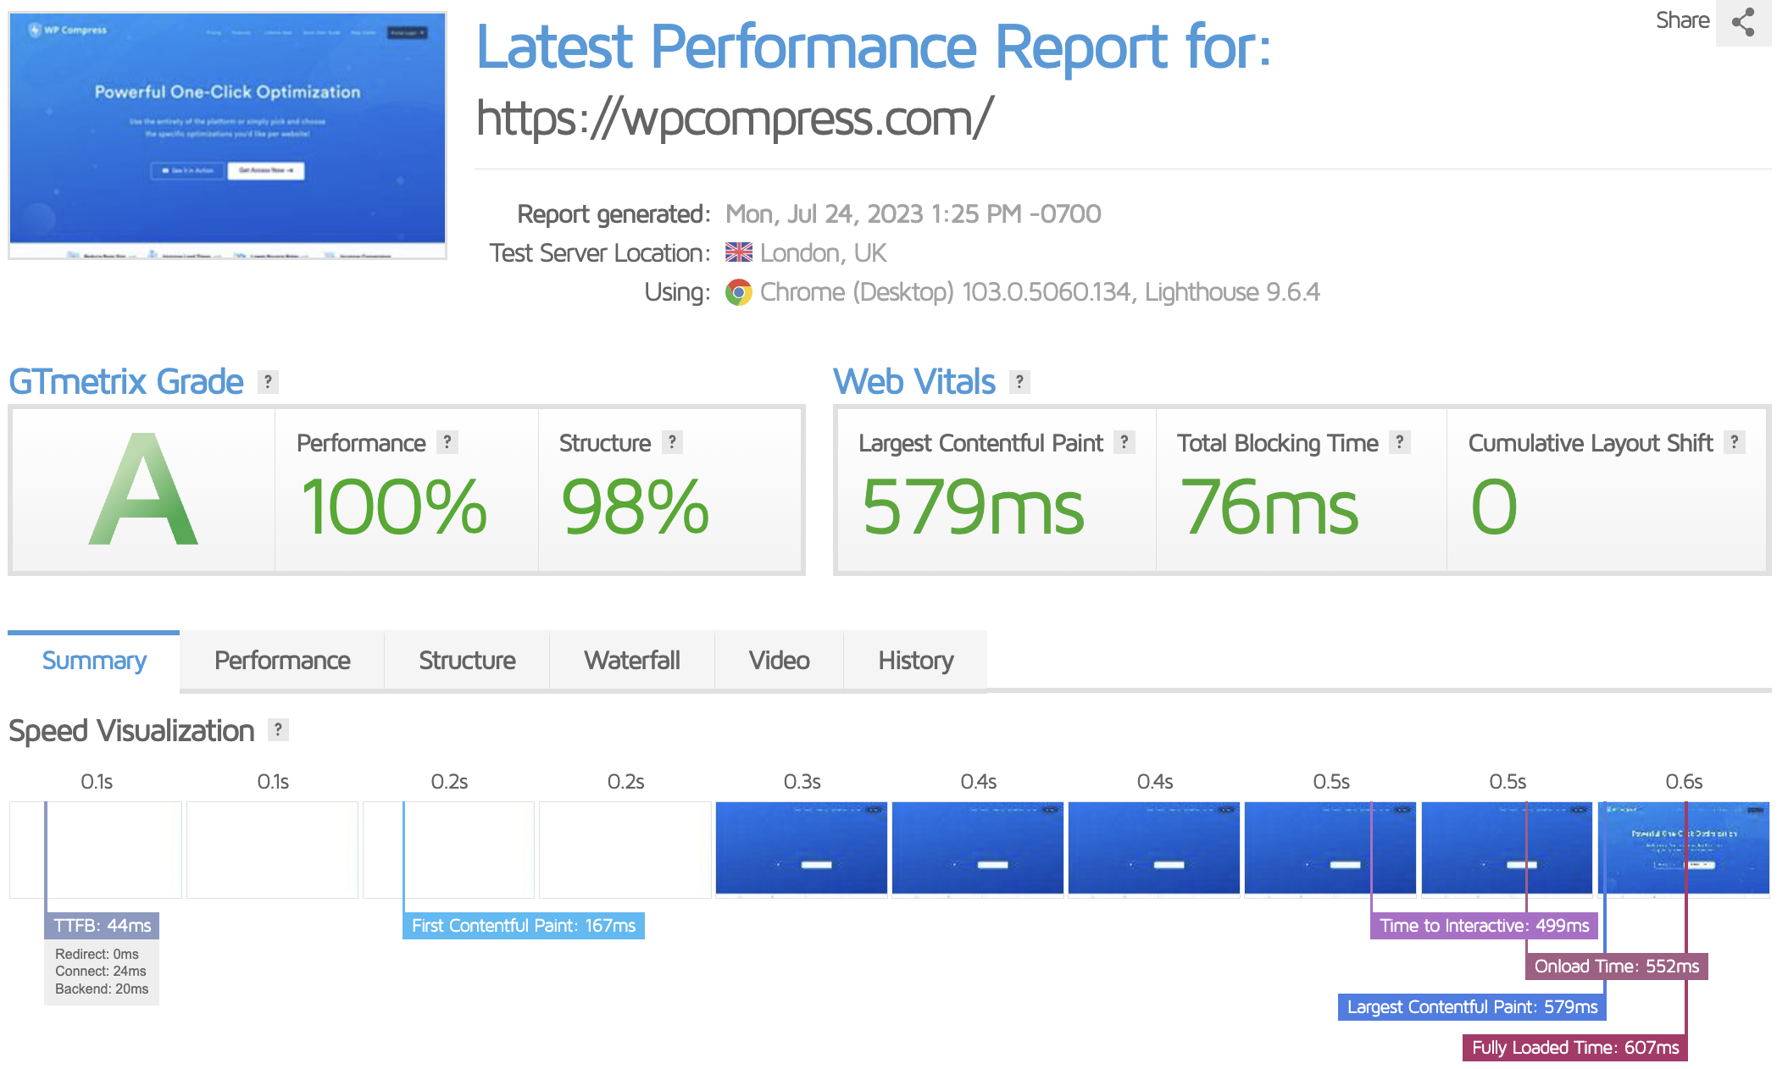The width and height of the screenshot is (1788, 1069).
Task: Click the Cumulative Layout Shift 0 value
Action: tap(1494, 507)
